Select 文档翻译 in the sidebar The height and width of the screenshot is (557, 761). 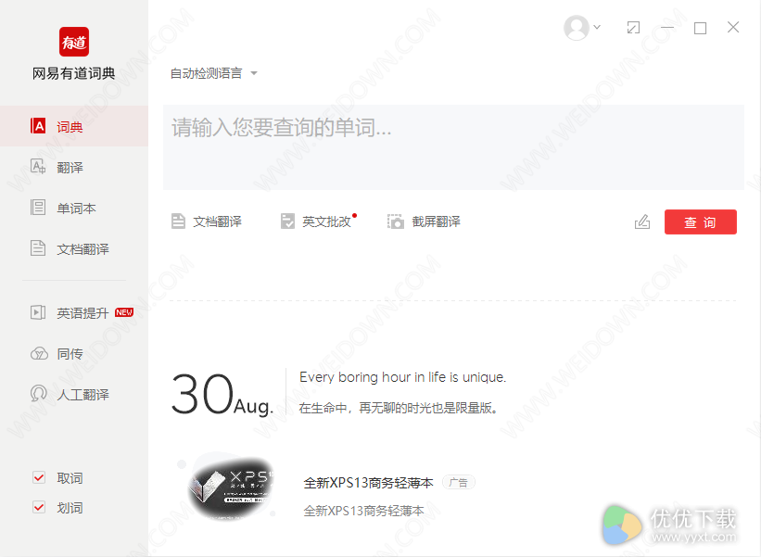coord(74,249)
